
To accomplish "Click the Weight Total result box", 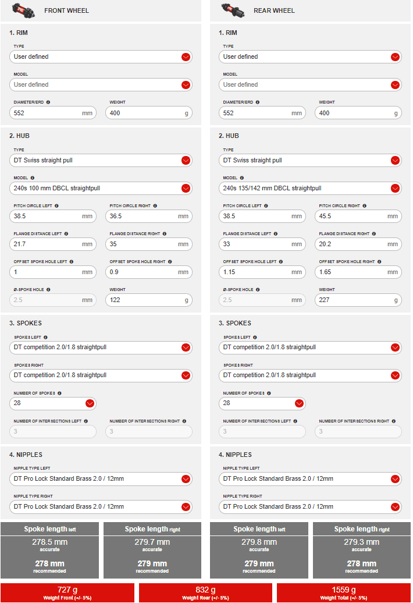I will pos(344,593).
